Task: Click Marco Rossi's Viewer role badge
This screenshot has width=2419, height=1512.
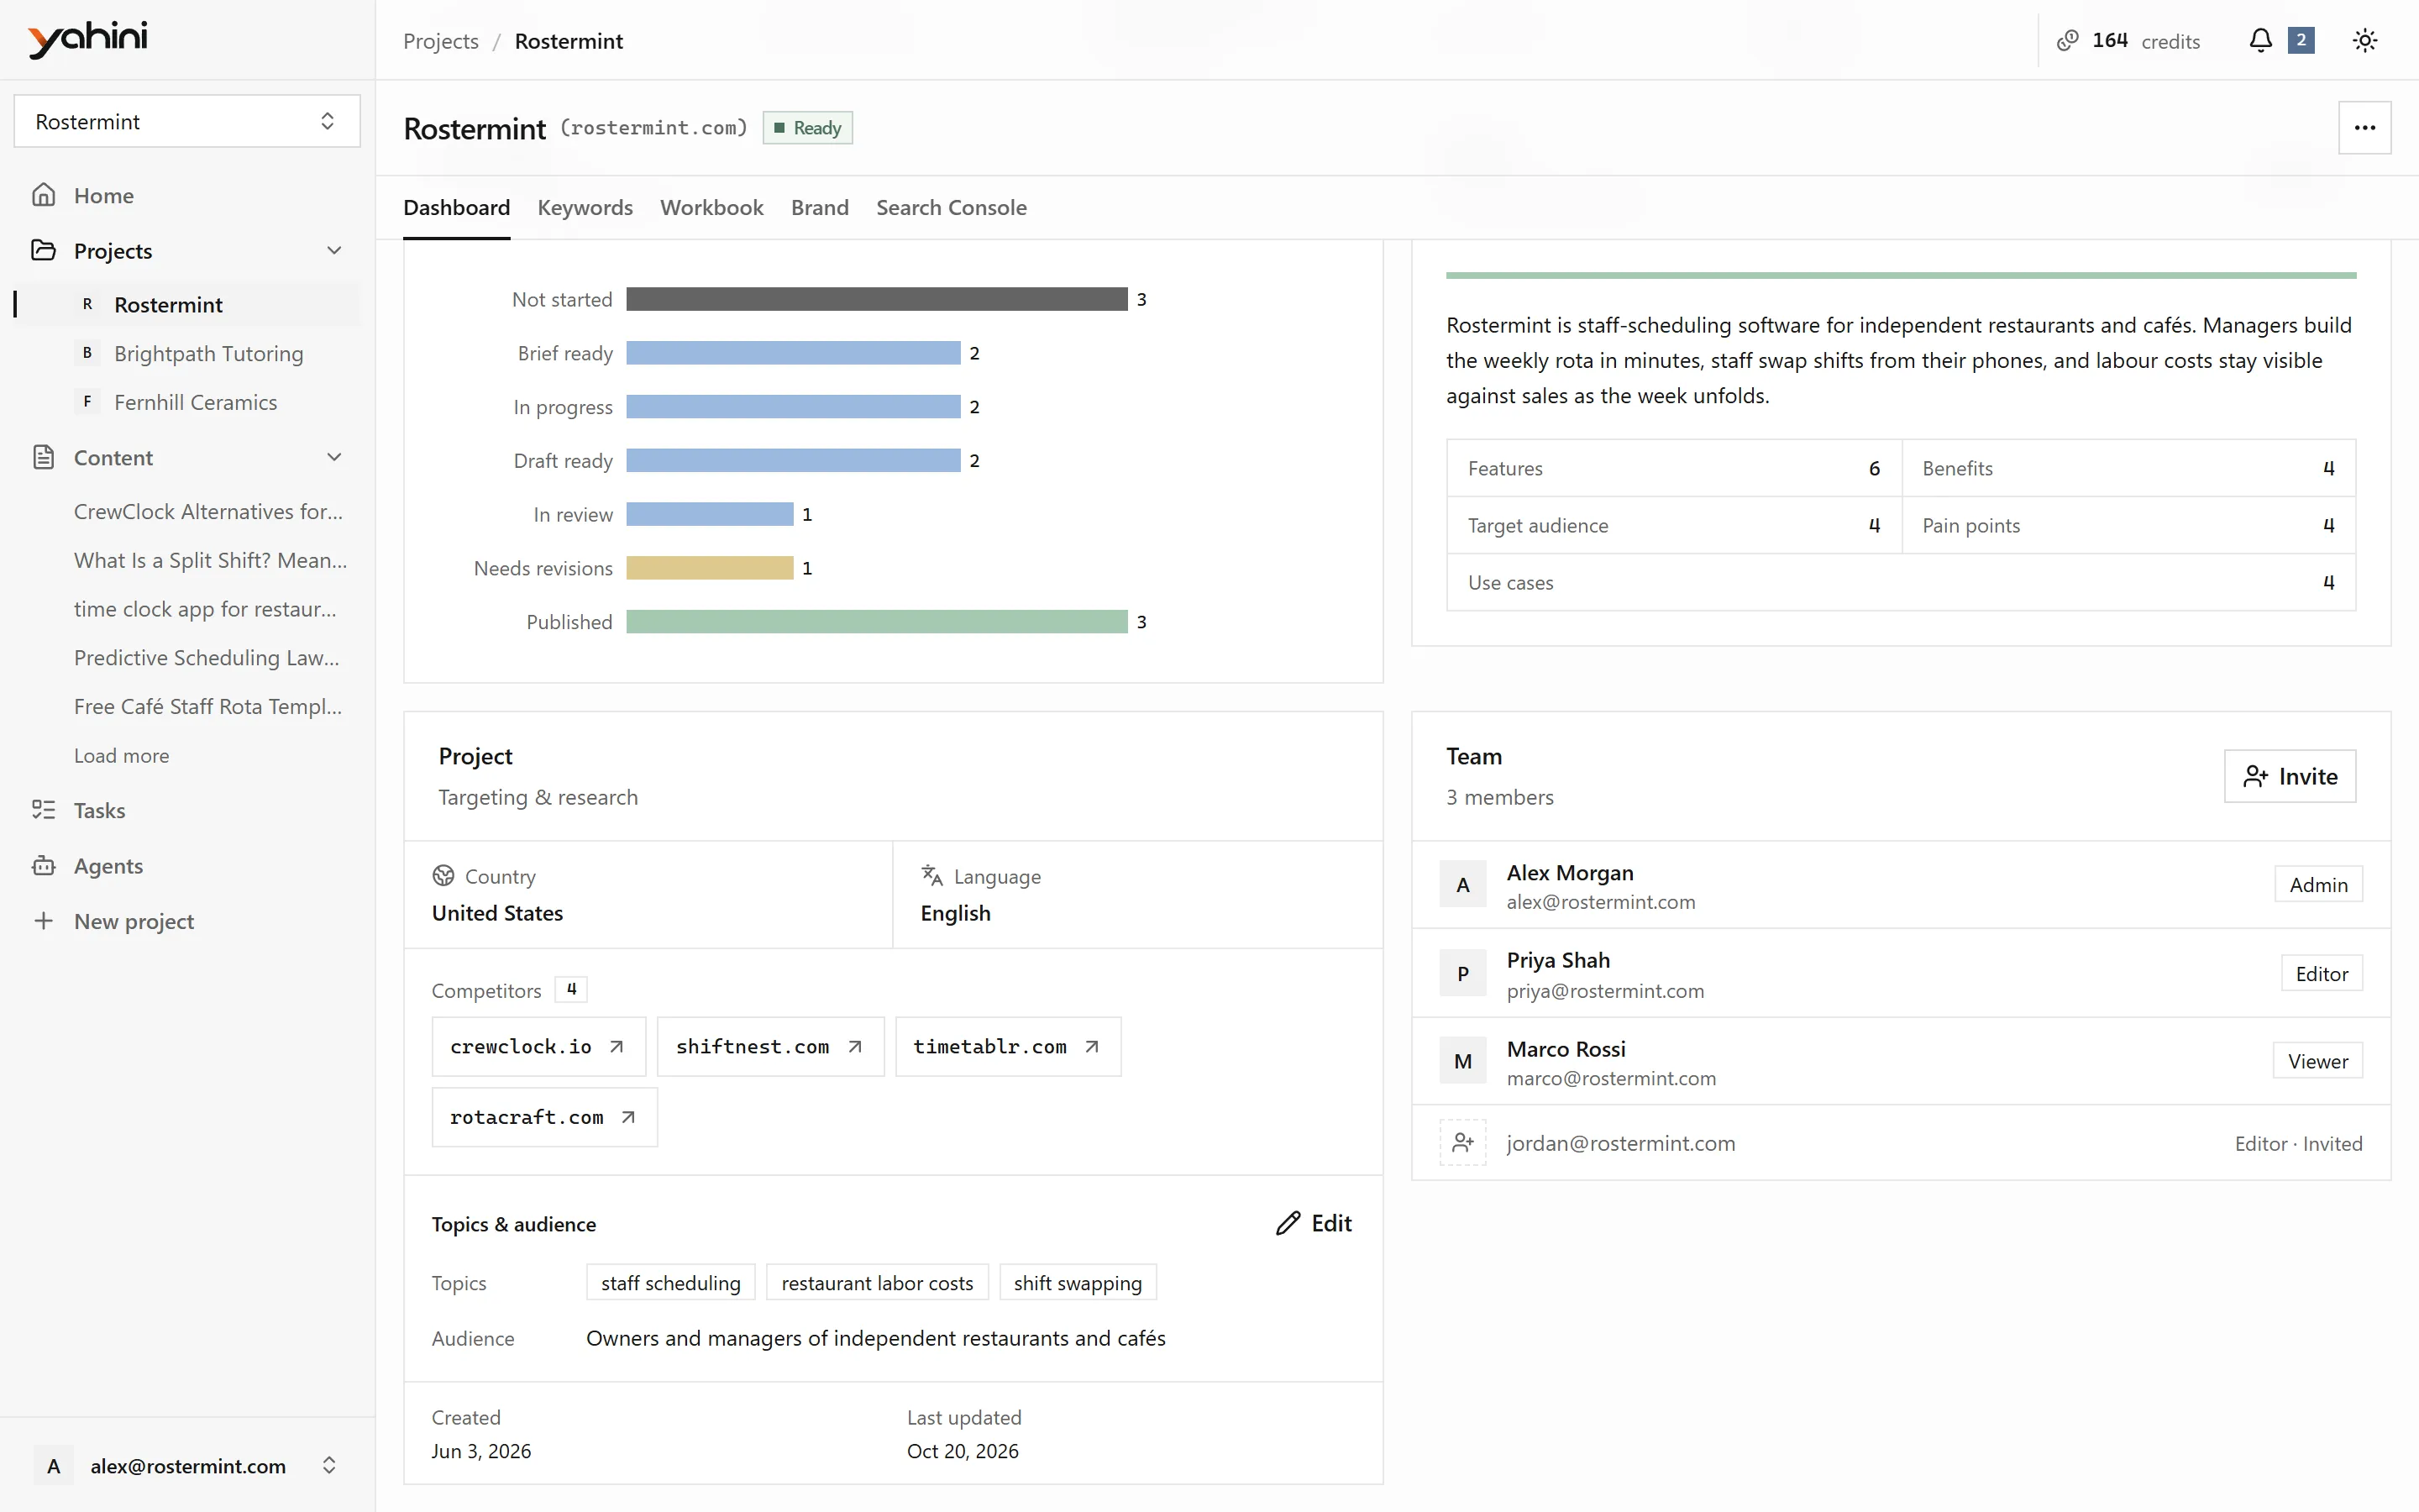Action: [2318, 1061]
